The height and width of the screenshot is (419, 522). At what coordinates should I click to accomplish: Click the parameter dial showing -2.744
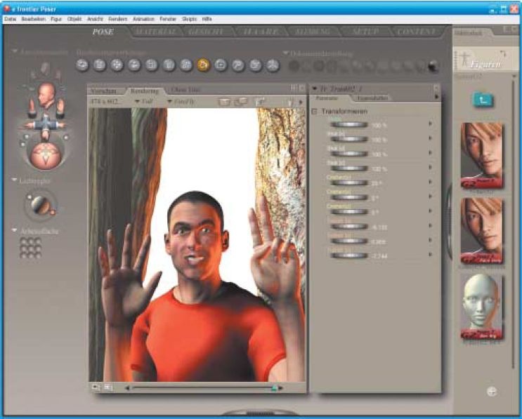349,255
